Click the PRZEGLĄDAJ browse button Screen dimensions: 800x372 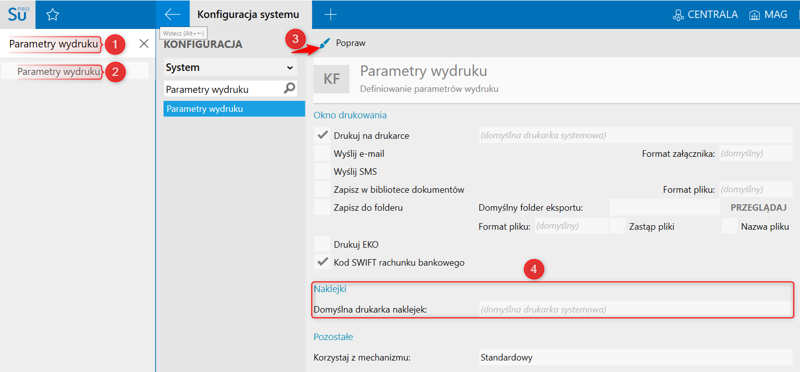point(758,207)
